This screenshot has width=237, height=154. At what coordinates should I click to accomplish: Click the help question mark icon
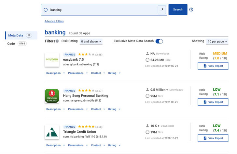click(191, 10)
